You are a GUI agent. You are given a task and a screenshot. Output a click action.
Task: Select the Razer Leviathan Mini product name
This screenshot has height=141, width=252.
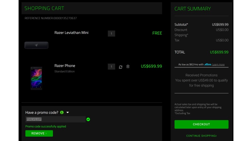pyautogui.click(x=71, y=33)
